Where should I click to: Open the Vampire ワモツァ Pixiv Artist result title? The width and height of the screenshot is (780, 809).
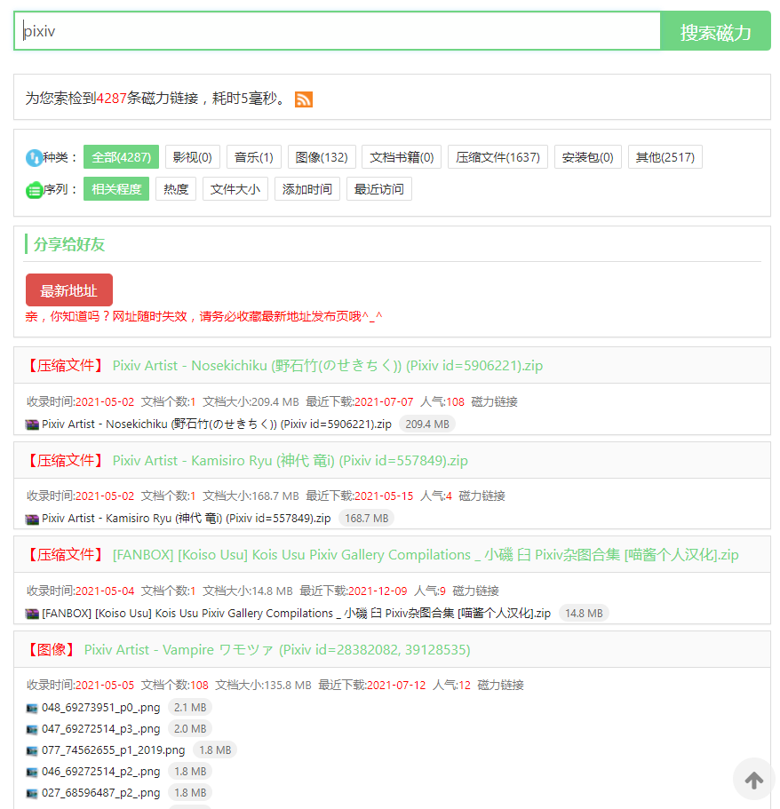pyautogui.click(x=277, y=649)
